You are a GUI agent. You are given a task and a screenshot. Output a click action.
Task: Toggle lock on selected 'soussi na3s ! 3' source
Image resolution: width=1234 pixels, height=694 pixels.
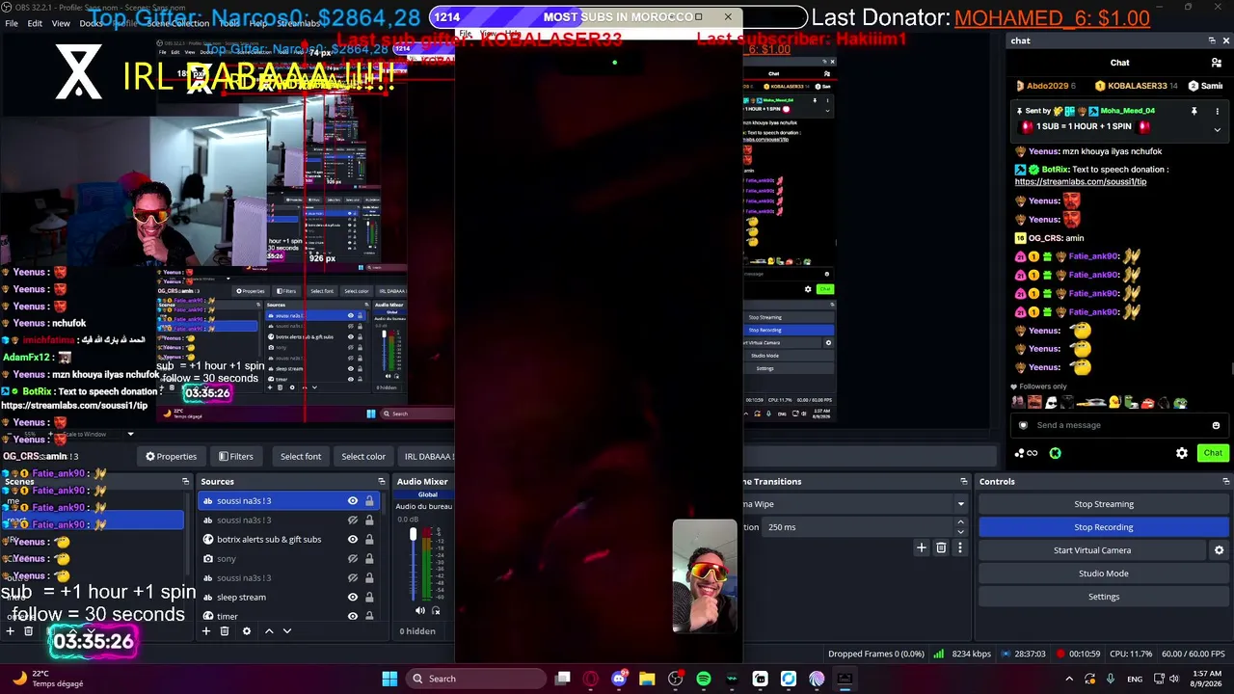tap(369, 501)
